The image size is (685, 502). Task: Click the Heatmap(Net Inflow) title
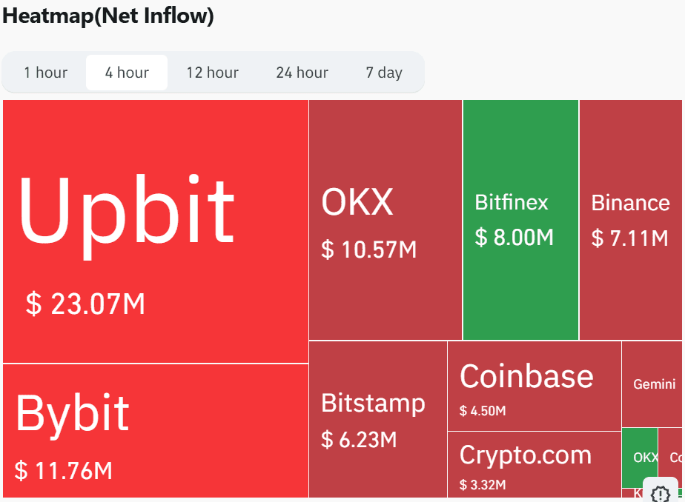click(x=108, y=16)
